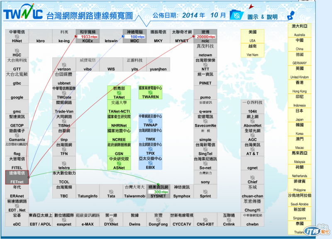Select the FETnet 遠傳電信 node
Image resolution: width=332 pixels, height=239 pixels.
click(x=17, y=177)
